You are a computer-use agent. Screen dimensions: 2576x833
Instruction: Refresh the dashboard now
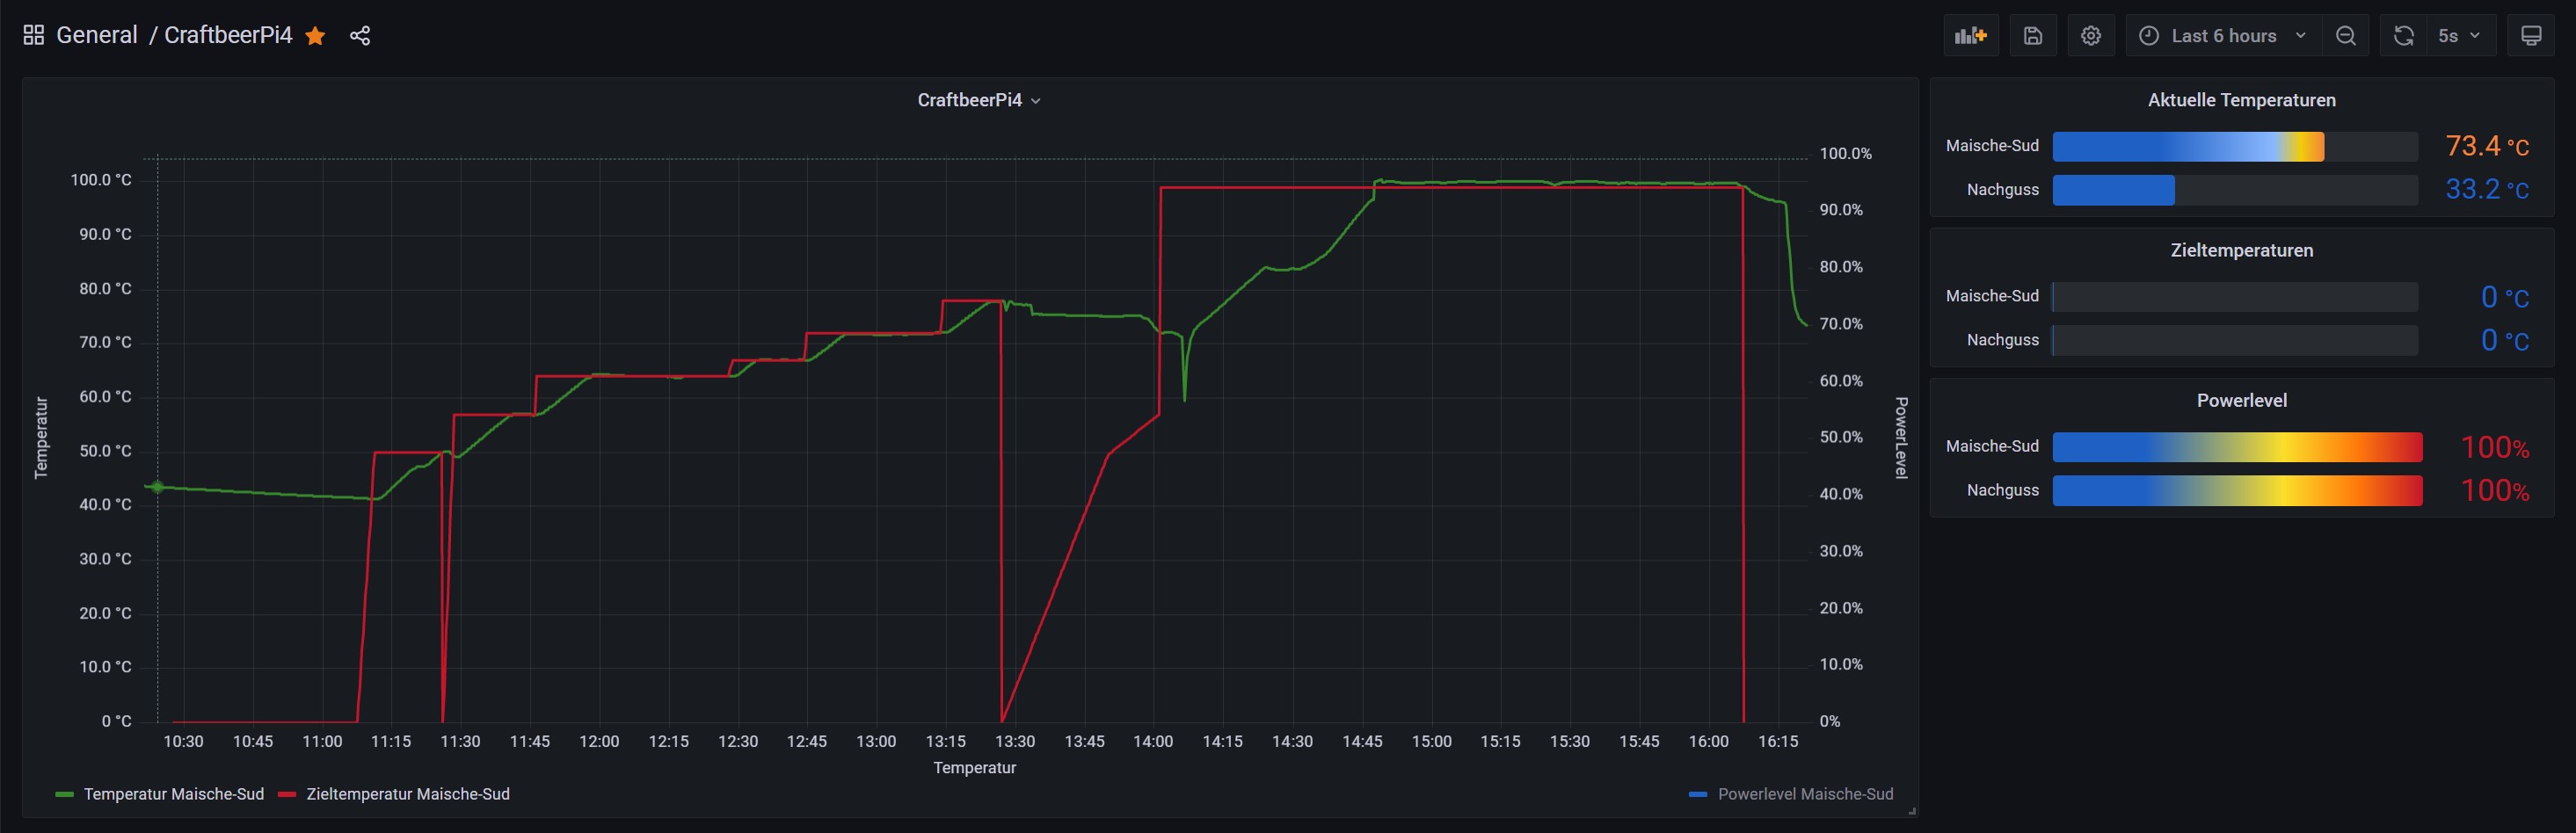tap(2404, 36)
